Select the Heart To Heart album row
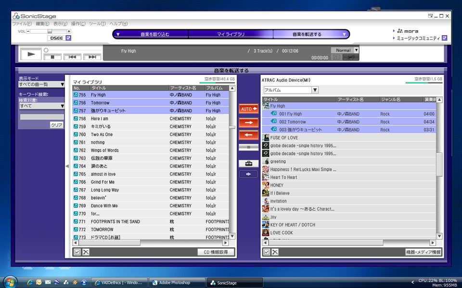462x288 pixels. tap(349, 177)
